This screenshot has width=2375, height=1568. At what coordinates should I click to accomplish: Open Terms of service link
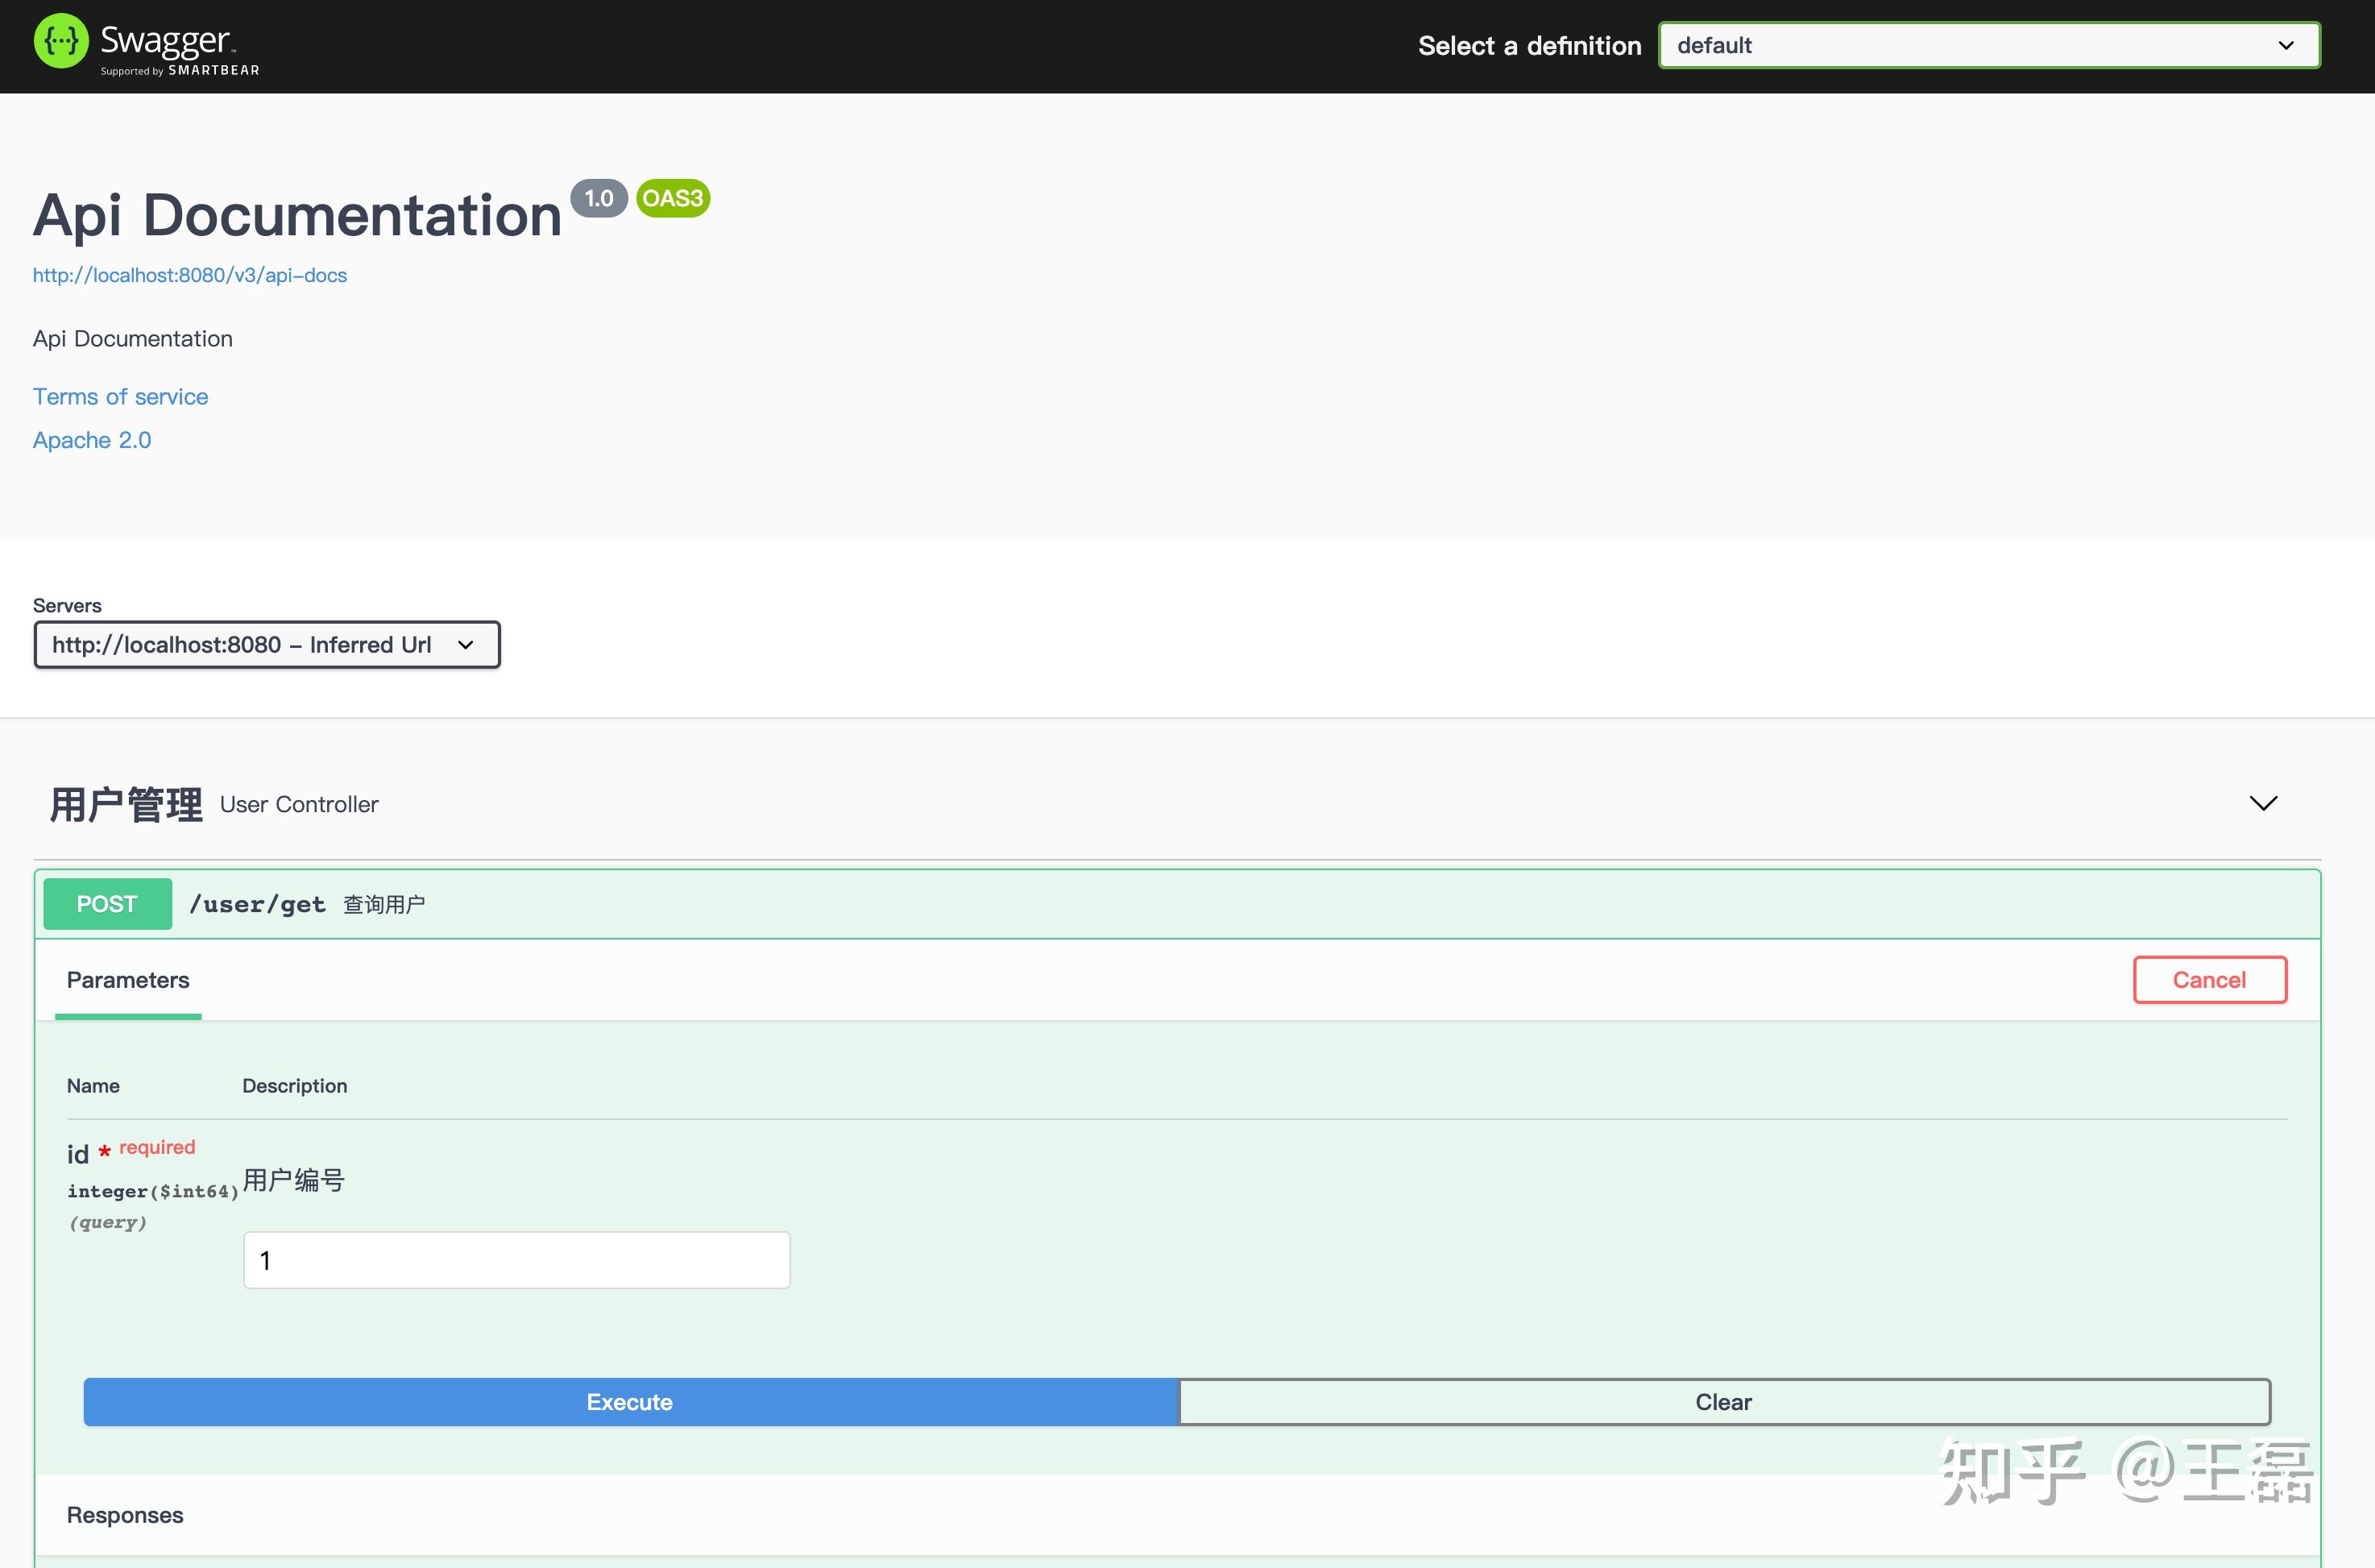click(120, 397)
